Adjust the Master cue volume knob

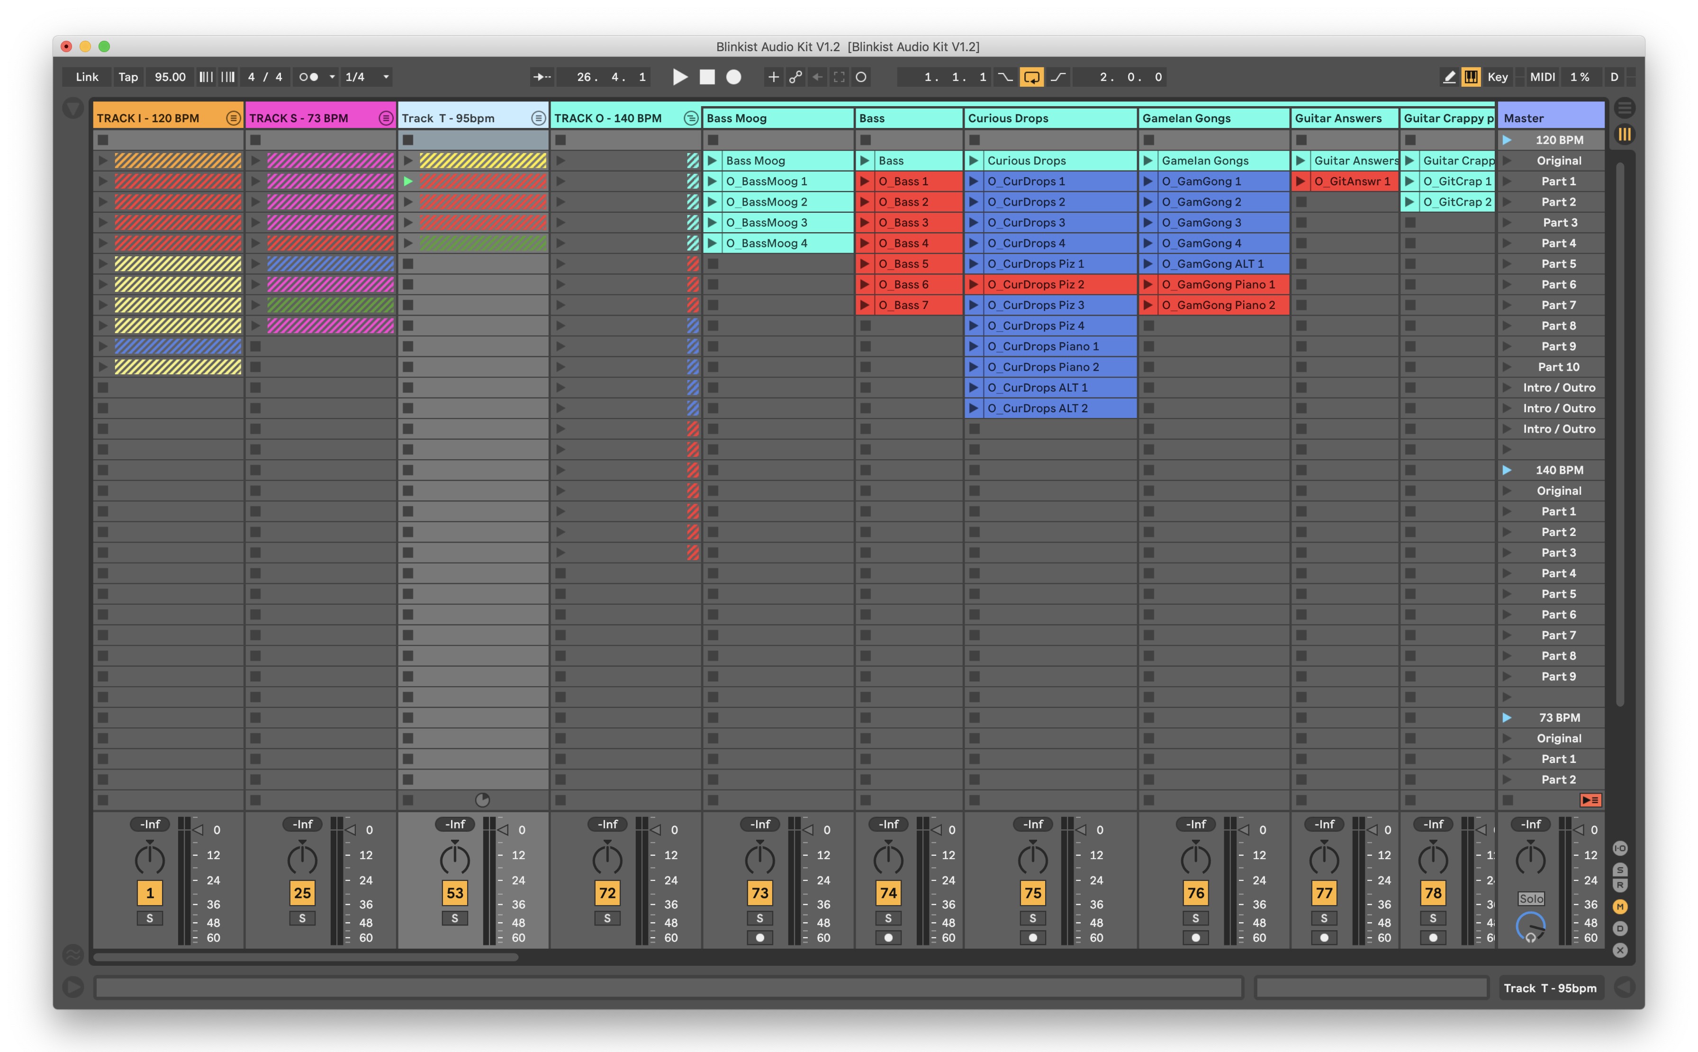pyautogui.click(x=1530, y=927)
